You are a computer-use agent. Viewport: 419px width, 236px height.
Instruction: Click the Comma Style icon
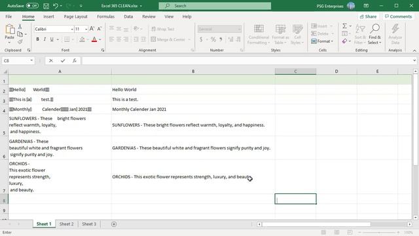click(221, 39)
